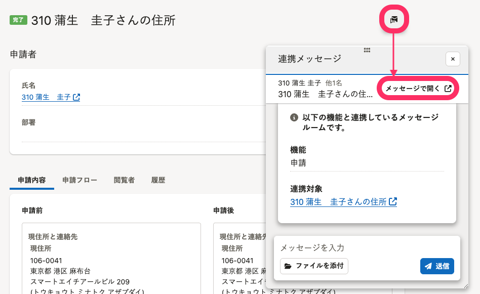
Task: Click the resize grip at the message panel corner
Action: [465, 286]
